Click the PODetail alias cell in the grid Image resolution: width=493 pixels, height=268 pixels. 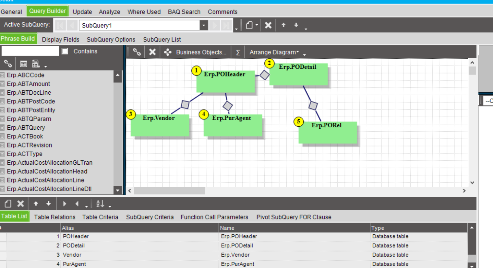[x=140, y=246]
